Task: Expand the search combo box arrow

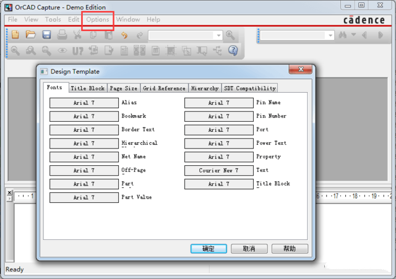Action: [x=330, y=35]
